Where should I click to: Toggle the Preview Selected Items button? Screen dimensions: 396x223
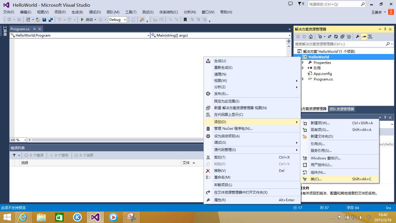pyautogui.click(x=364, y=37)
